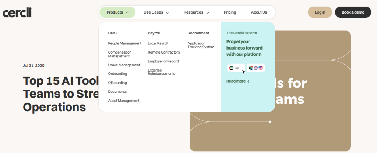This screenshot has width=377, height=153.
Task: Select Employer of Record
Action: pos(163,61)
